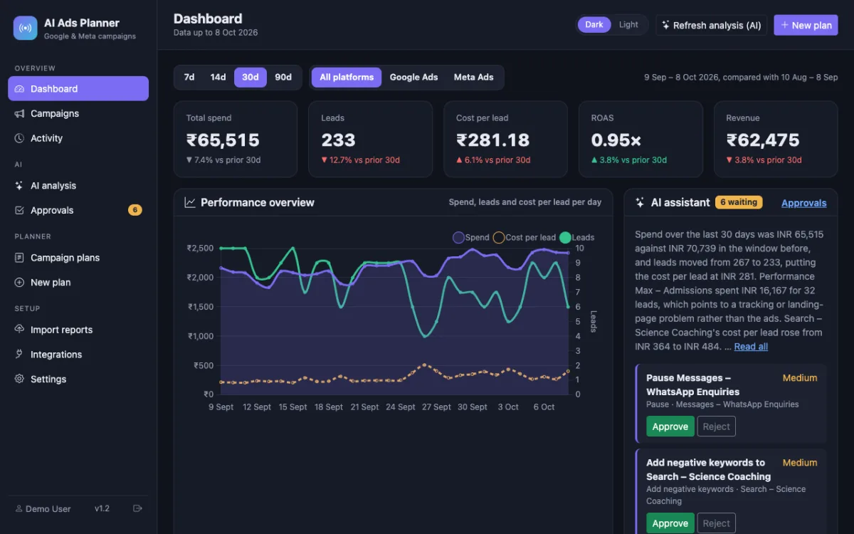This screenshot has width=854, height=534.
Task: Click the AI analysis sparkle icon
Action: tap(19, 186)
